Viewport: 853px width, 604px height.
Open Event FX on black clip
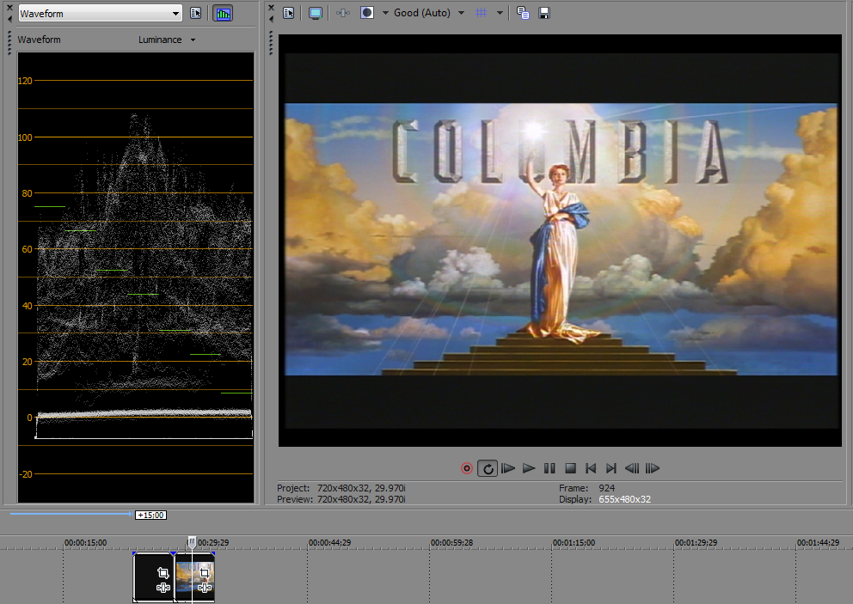(163, 587)
